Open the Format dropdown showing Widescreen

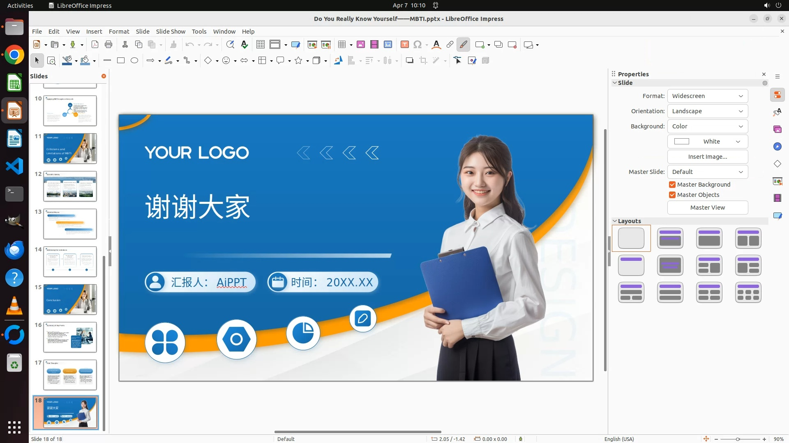coord(707,96)
